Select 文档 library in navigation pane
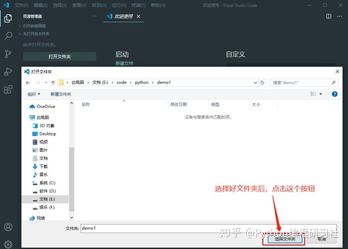Image resolution: width=348 pixels, height=249 pixels. [40, 158]
